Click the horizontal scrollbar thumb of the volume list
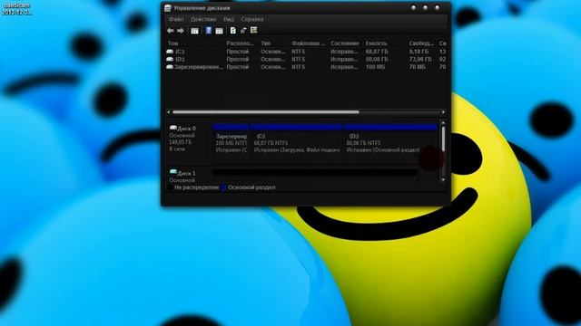 pos(266,112)
